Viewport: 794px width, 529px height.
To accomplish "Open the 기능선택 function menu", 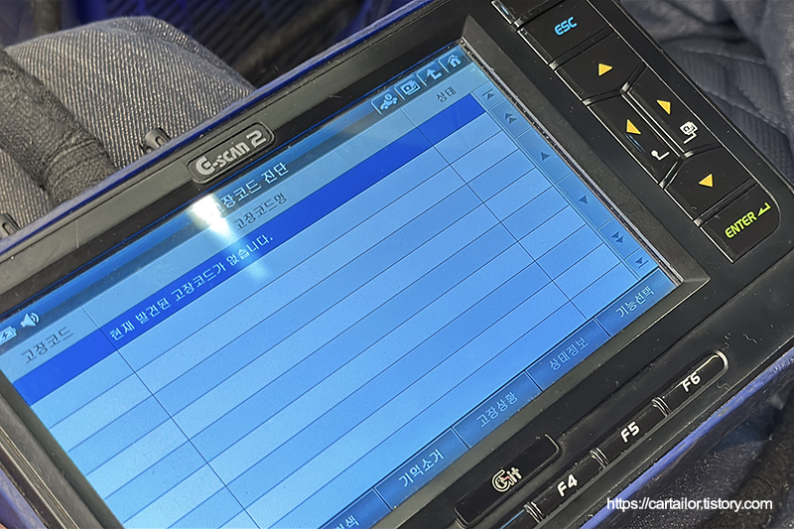I will [634, 303].
